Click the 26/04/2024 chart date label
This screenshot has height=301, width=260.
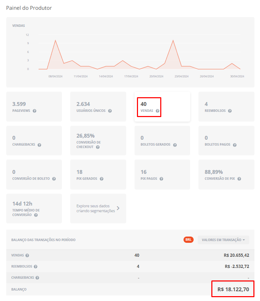pyautogui.click(x=206, y=76)
